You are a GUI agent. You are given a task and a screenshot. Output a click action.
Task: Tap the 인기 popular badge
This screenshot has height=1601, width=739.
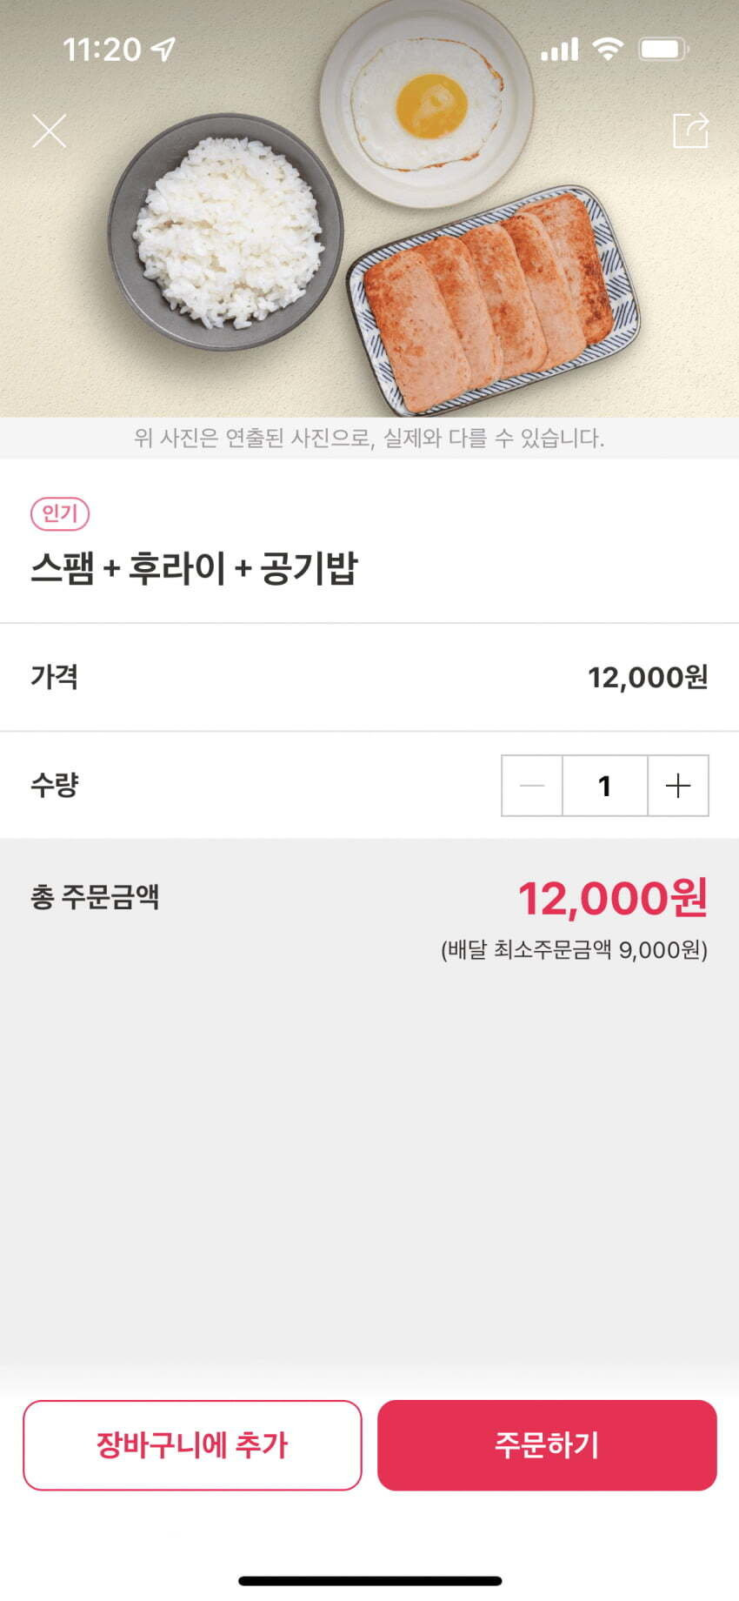(x=60, y=513)
